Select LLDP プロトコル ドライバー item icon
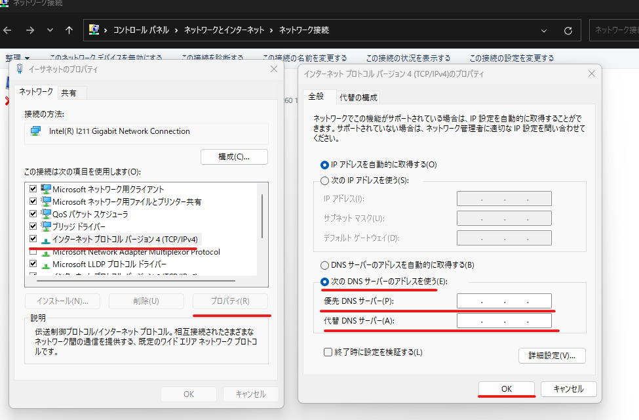The image size is (639, 420). tap(46, 265)
